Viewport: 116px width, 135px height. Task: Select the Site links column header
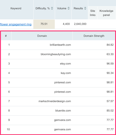click(93, 13)
